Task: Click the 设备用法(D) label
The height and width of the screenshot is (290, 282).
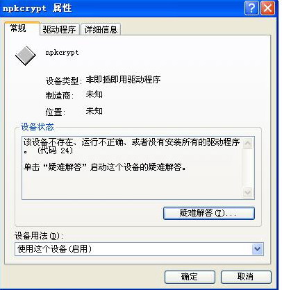Action: click(x=39, y=236)
